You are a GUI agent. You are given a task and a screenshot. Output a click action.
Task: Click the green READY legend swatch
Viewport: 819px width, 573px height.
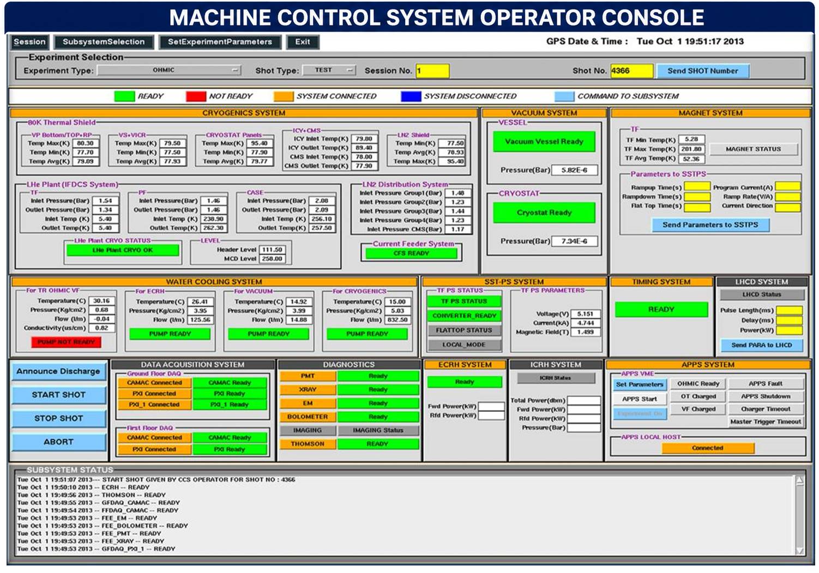tap(124, 96)
